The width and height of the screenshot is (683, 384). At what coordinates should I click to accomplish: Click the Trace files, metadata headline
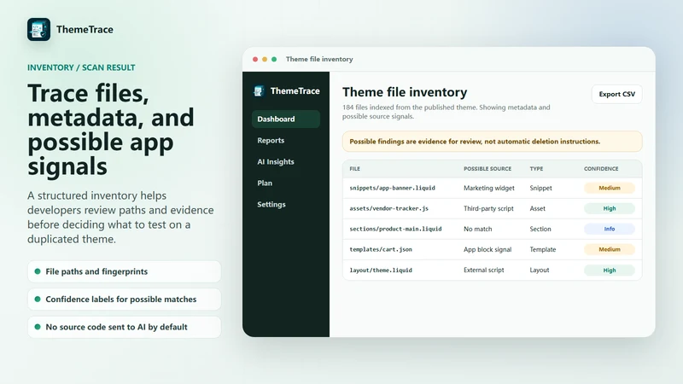coord(111,130)
